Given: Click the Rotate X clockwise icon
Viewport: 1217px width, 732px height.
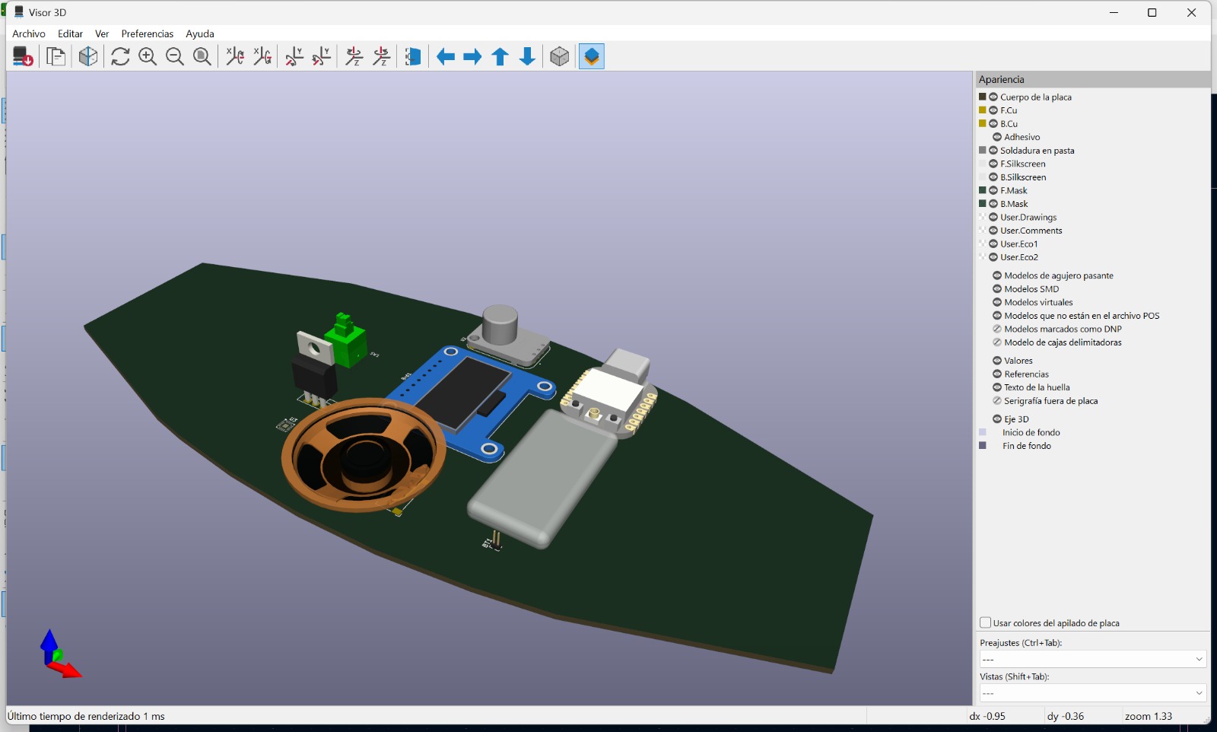Looking at the screenshot, I should tap(235, 56).
